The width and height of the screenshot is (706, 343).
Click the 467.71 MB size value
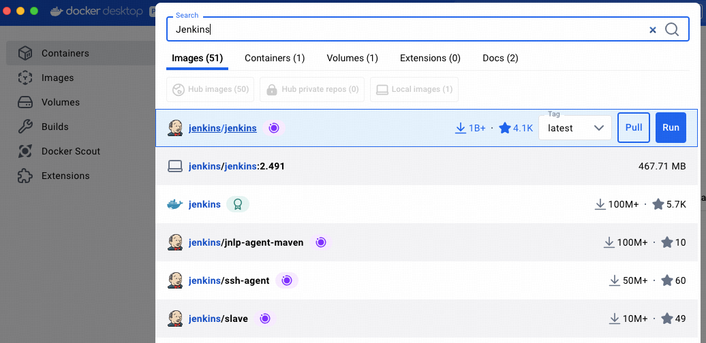662,166
